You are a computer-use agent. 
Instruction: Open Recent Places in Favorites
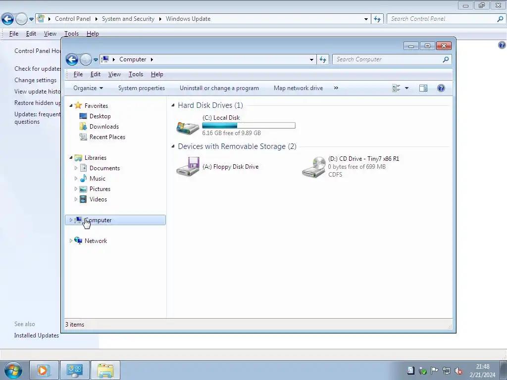(107, 137)
